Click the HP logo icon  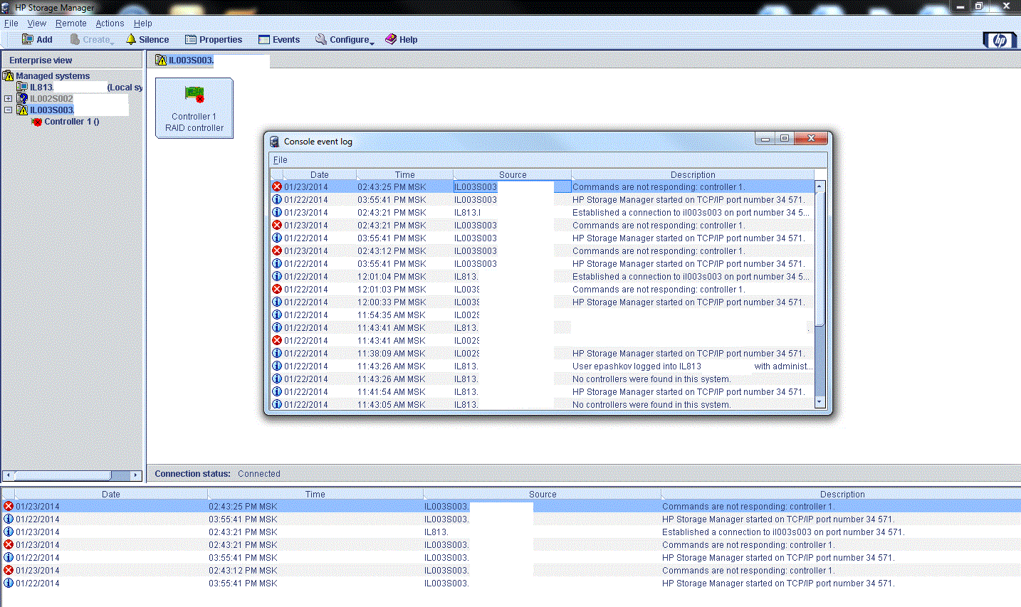1000,41
